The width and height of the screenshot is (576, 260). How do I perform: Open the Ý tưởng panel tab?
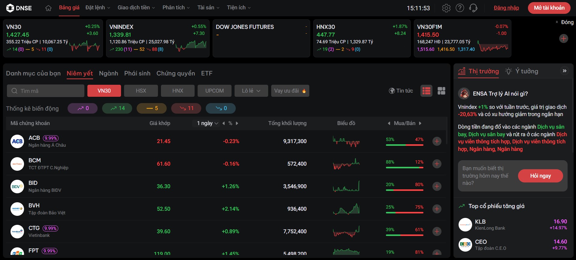pos(522,71)
